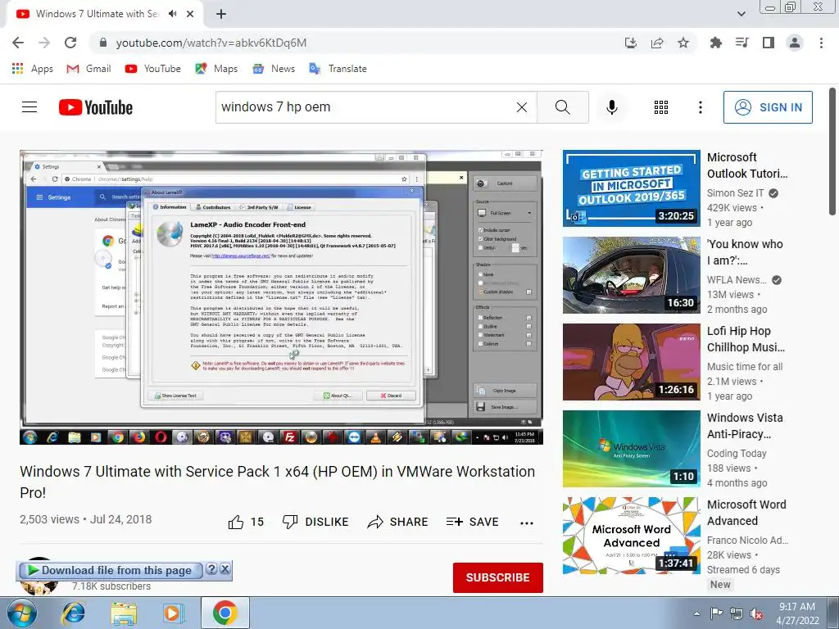
Task: Open help on the download bar
Action: (212, 569)
